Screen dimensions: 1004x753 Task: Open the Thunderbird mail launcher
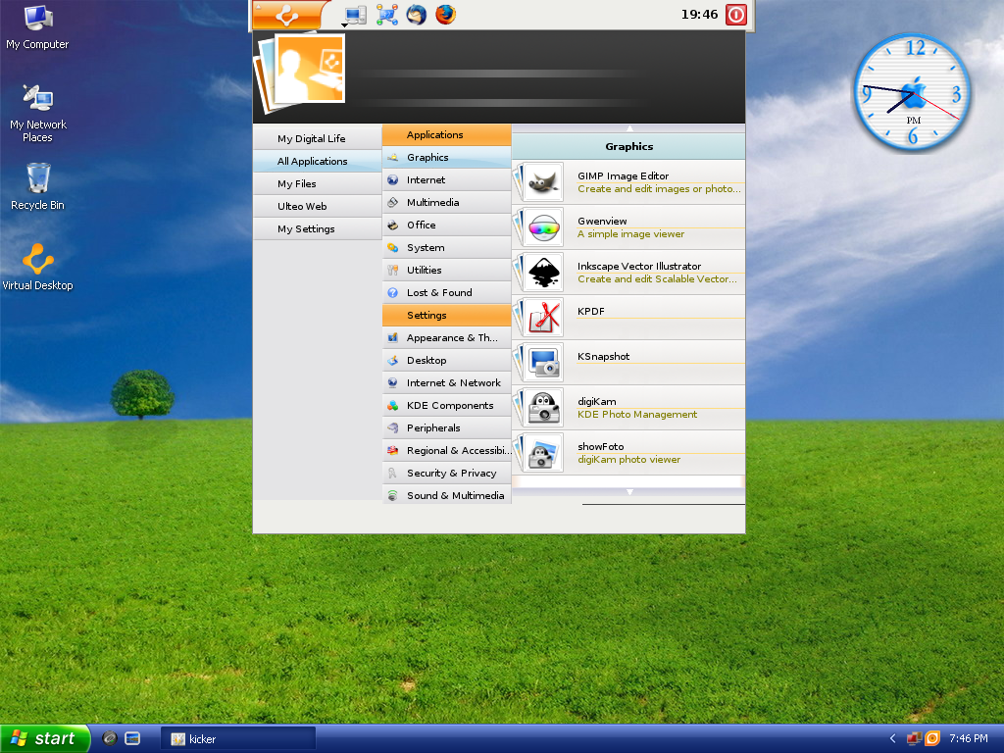pyautogui.click(x=417, y=15)
